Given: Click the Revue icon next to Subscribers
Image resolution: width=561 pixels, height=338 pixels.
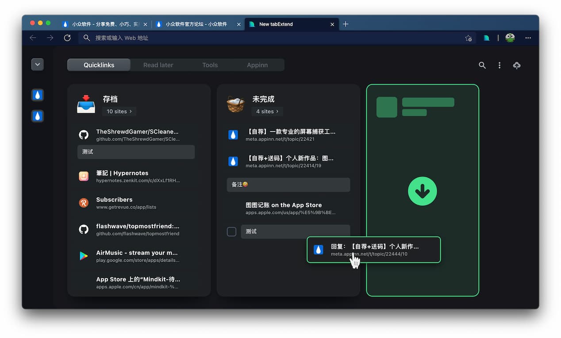Looking at the screenshot, I should 84,203.
